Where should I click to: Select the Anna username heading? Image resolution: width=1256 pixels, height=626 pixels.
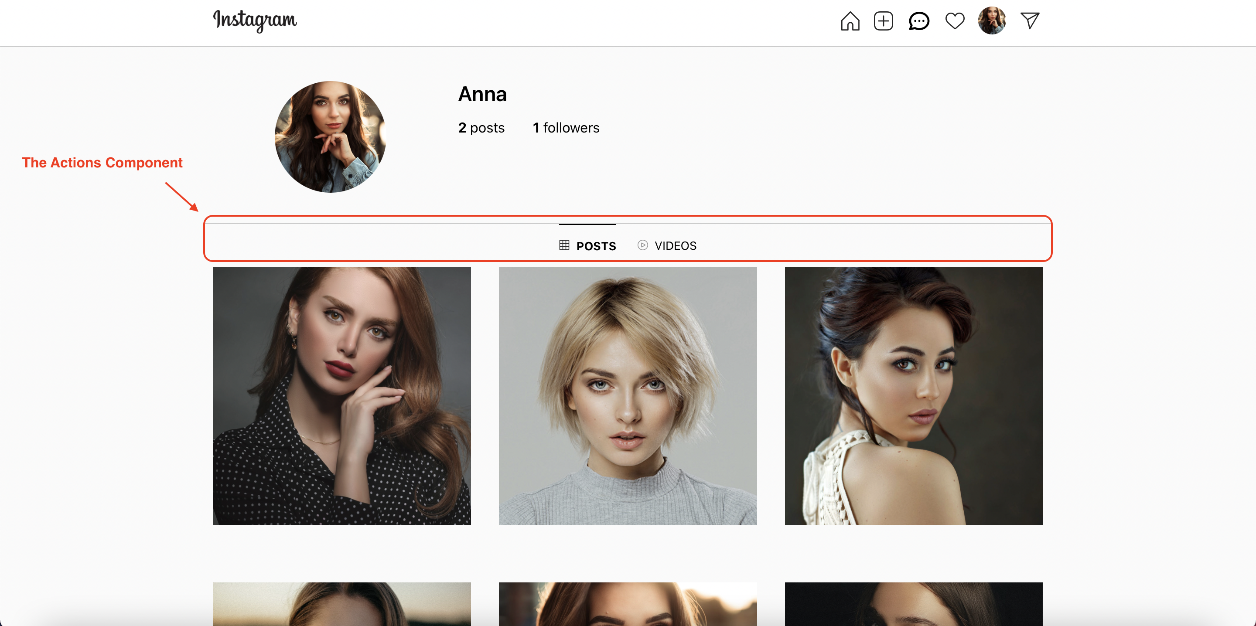pyautogui.click(x=482, y=94)
